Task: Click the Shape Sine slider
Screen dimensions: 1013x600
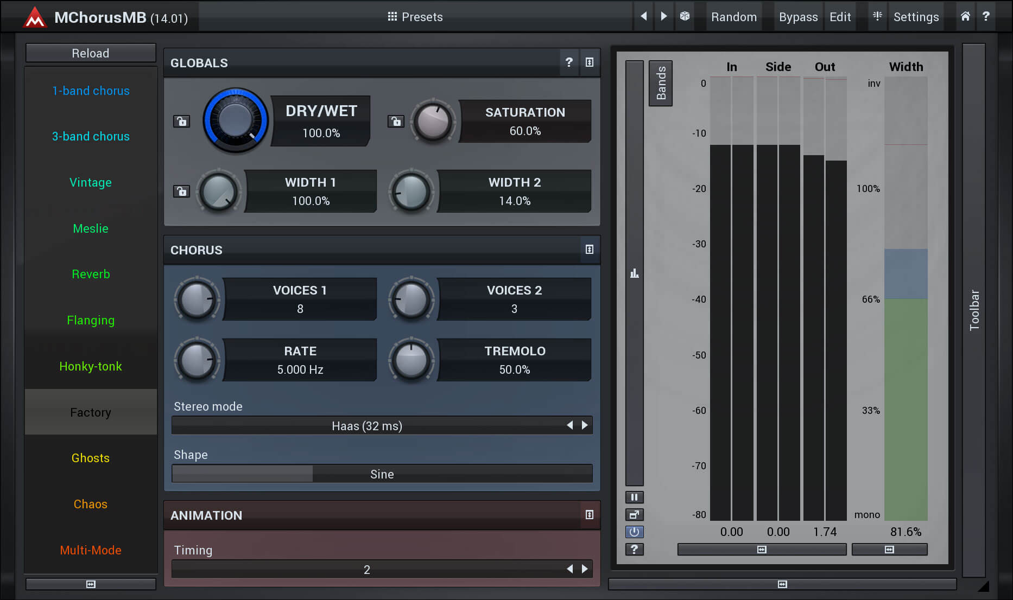Action: click(x=382, y=474)
